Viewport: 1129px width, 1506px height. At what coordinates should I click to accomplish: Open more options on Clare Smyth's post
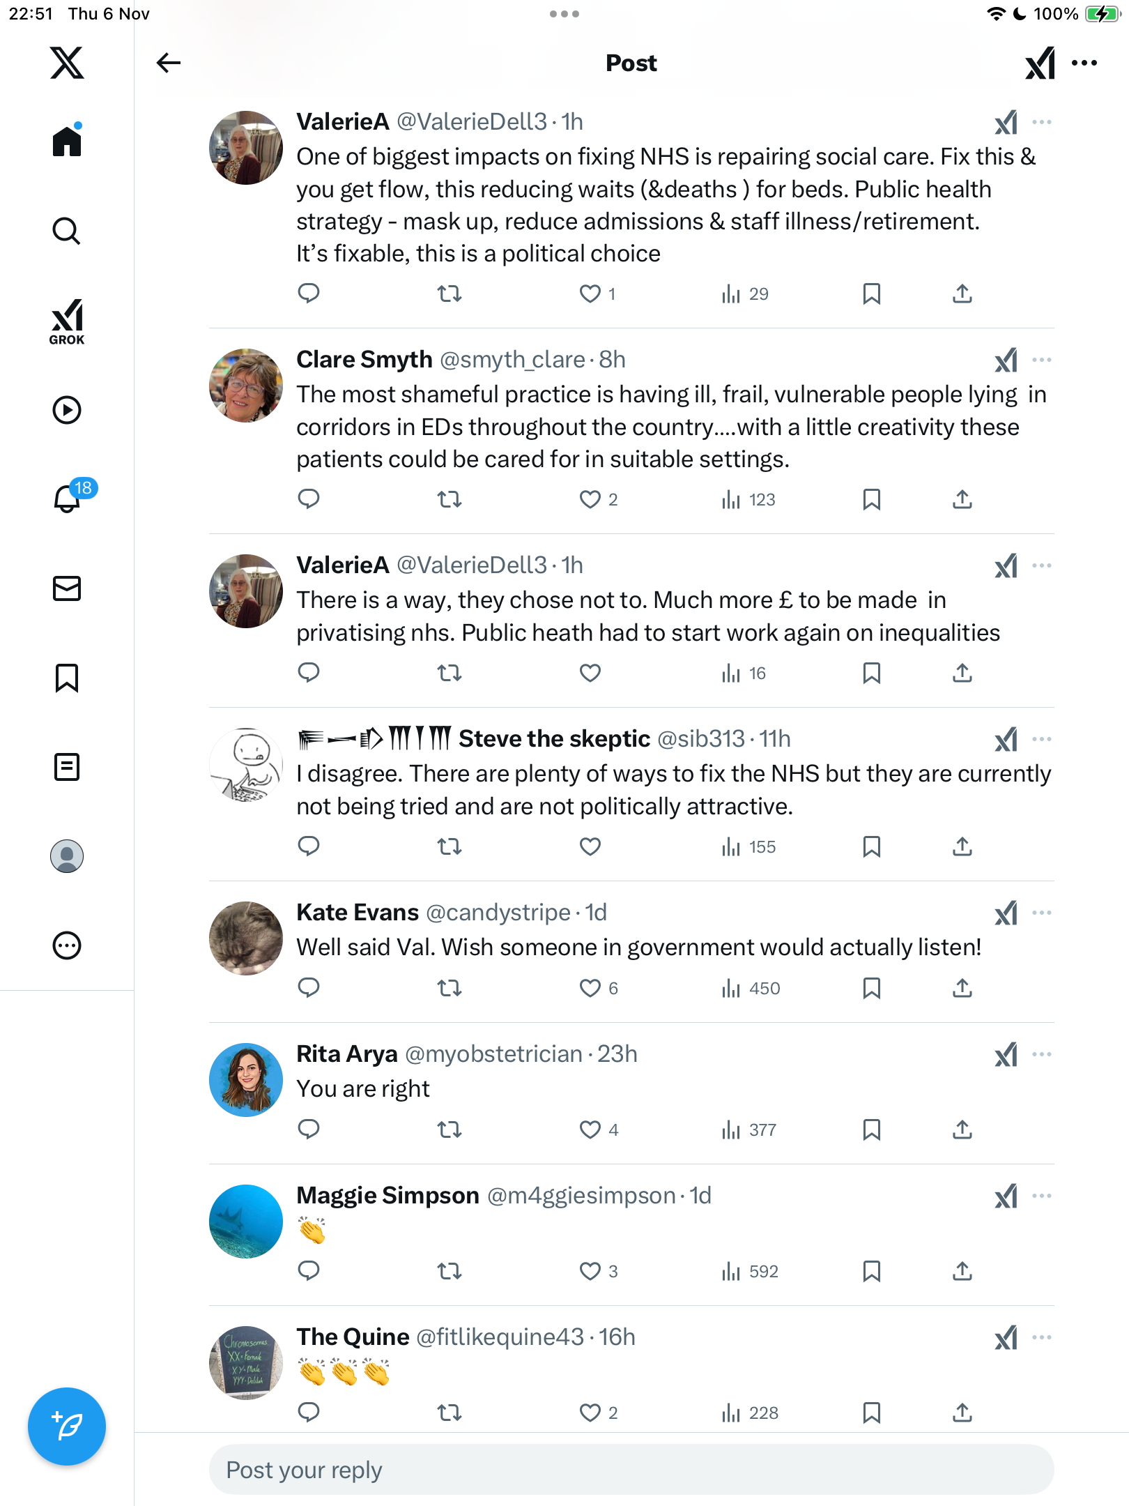[1042, 360]
